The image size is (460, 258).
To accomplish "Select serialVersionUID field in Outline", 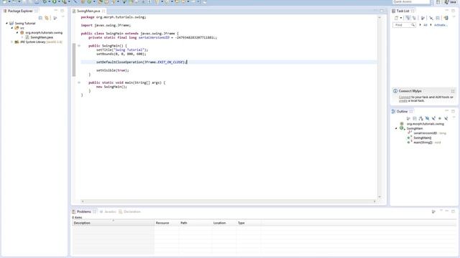I will pyautogui.click(x=425, y=133).
